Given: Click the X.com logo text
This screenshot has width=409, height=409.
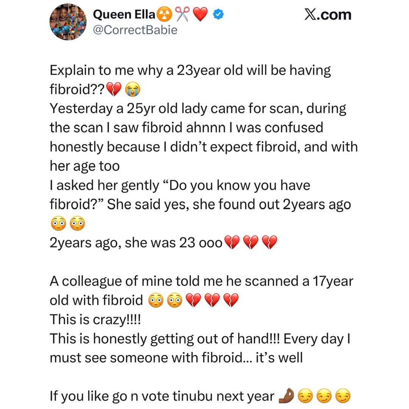Looking at the screenshot, I should [328, 15].
